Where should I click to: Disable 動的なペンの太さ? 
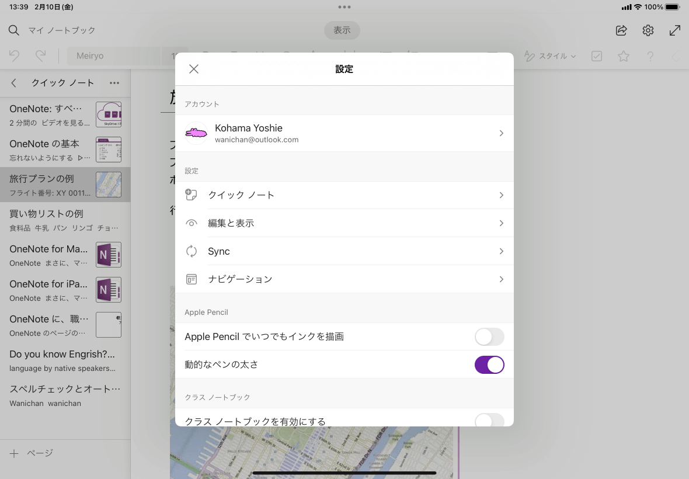tap(489, 365)
